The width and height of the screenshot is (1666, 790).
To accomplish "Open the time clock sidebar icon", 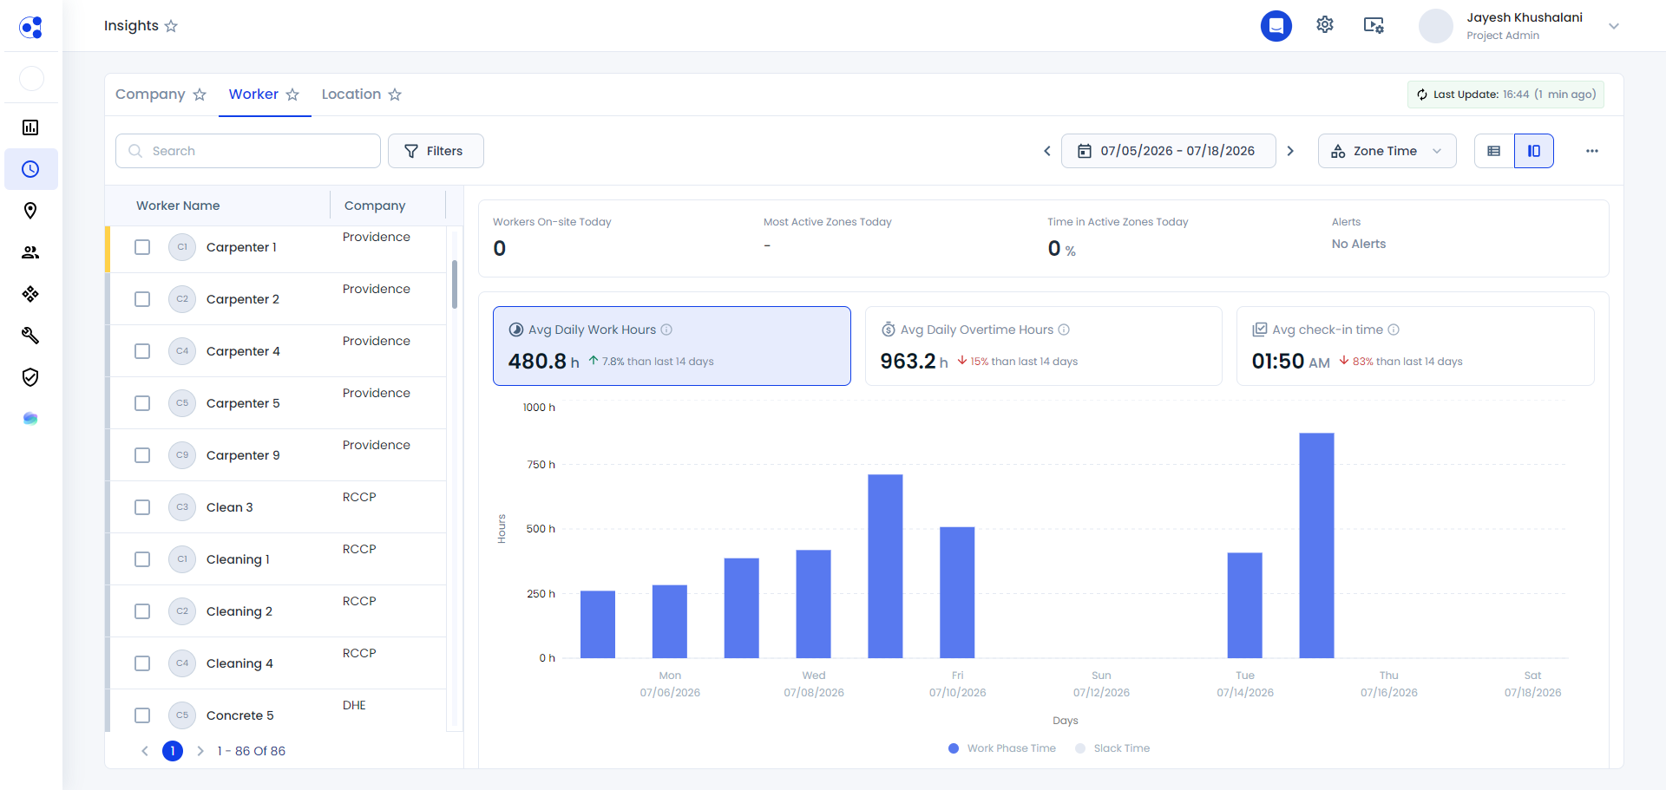I will (x=30, y=169).
